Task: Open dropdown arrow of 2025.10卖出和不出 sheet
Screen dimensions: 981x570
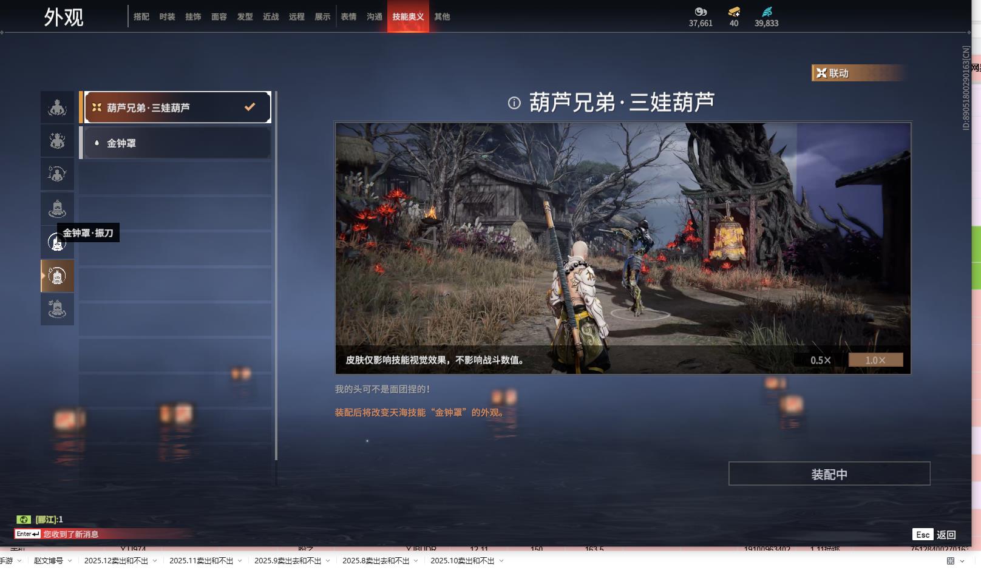Action: 501,561
